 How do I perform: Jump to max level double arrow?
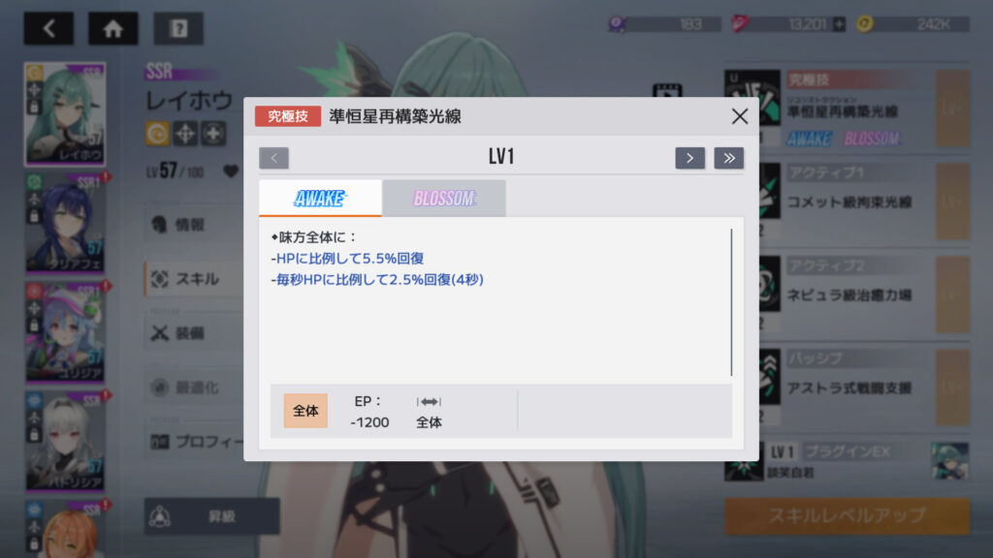[x=729, y=158]
